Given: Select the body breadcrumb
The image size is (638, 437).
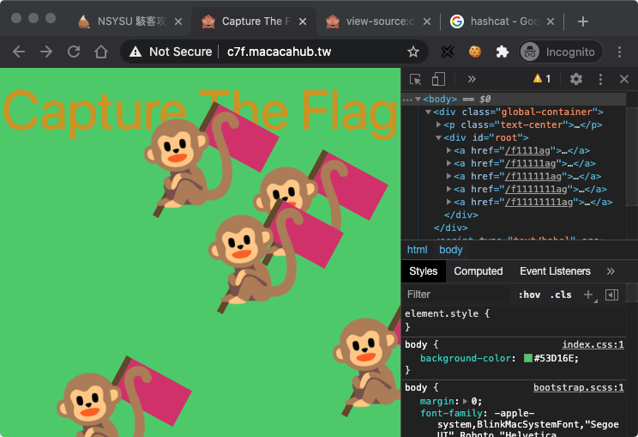Looking at the screenshot, I should tap(451, 250).
